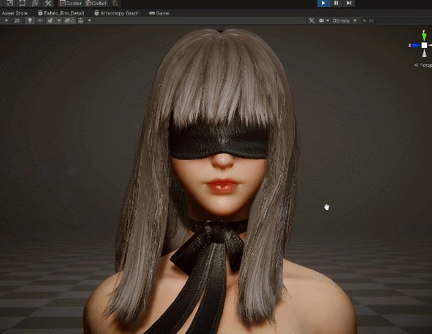Click the blue Z axis gizmo cone

416,45
